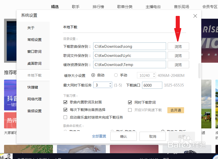Uncheck 歌曲内置歌词及封面 option
This screenshot has height=159, width=218.
tap(65, 102)
